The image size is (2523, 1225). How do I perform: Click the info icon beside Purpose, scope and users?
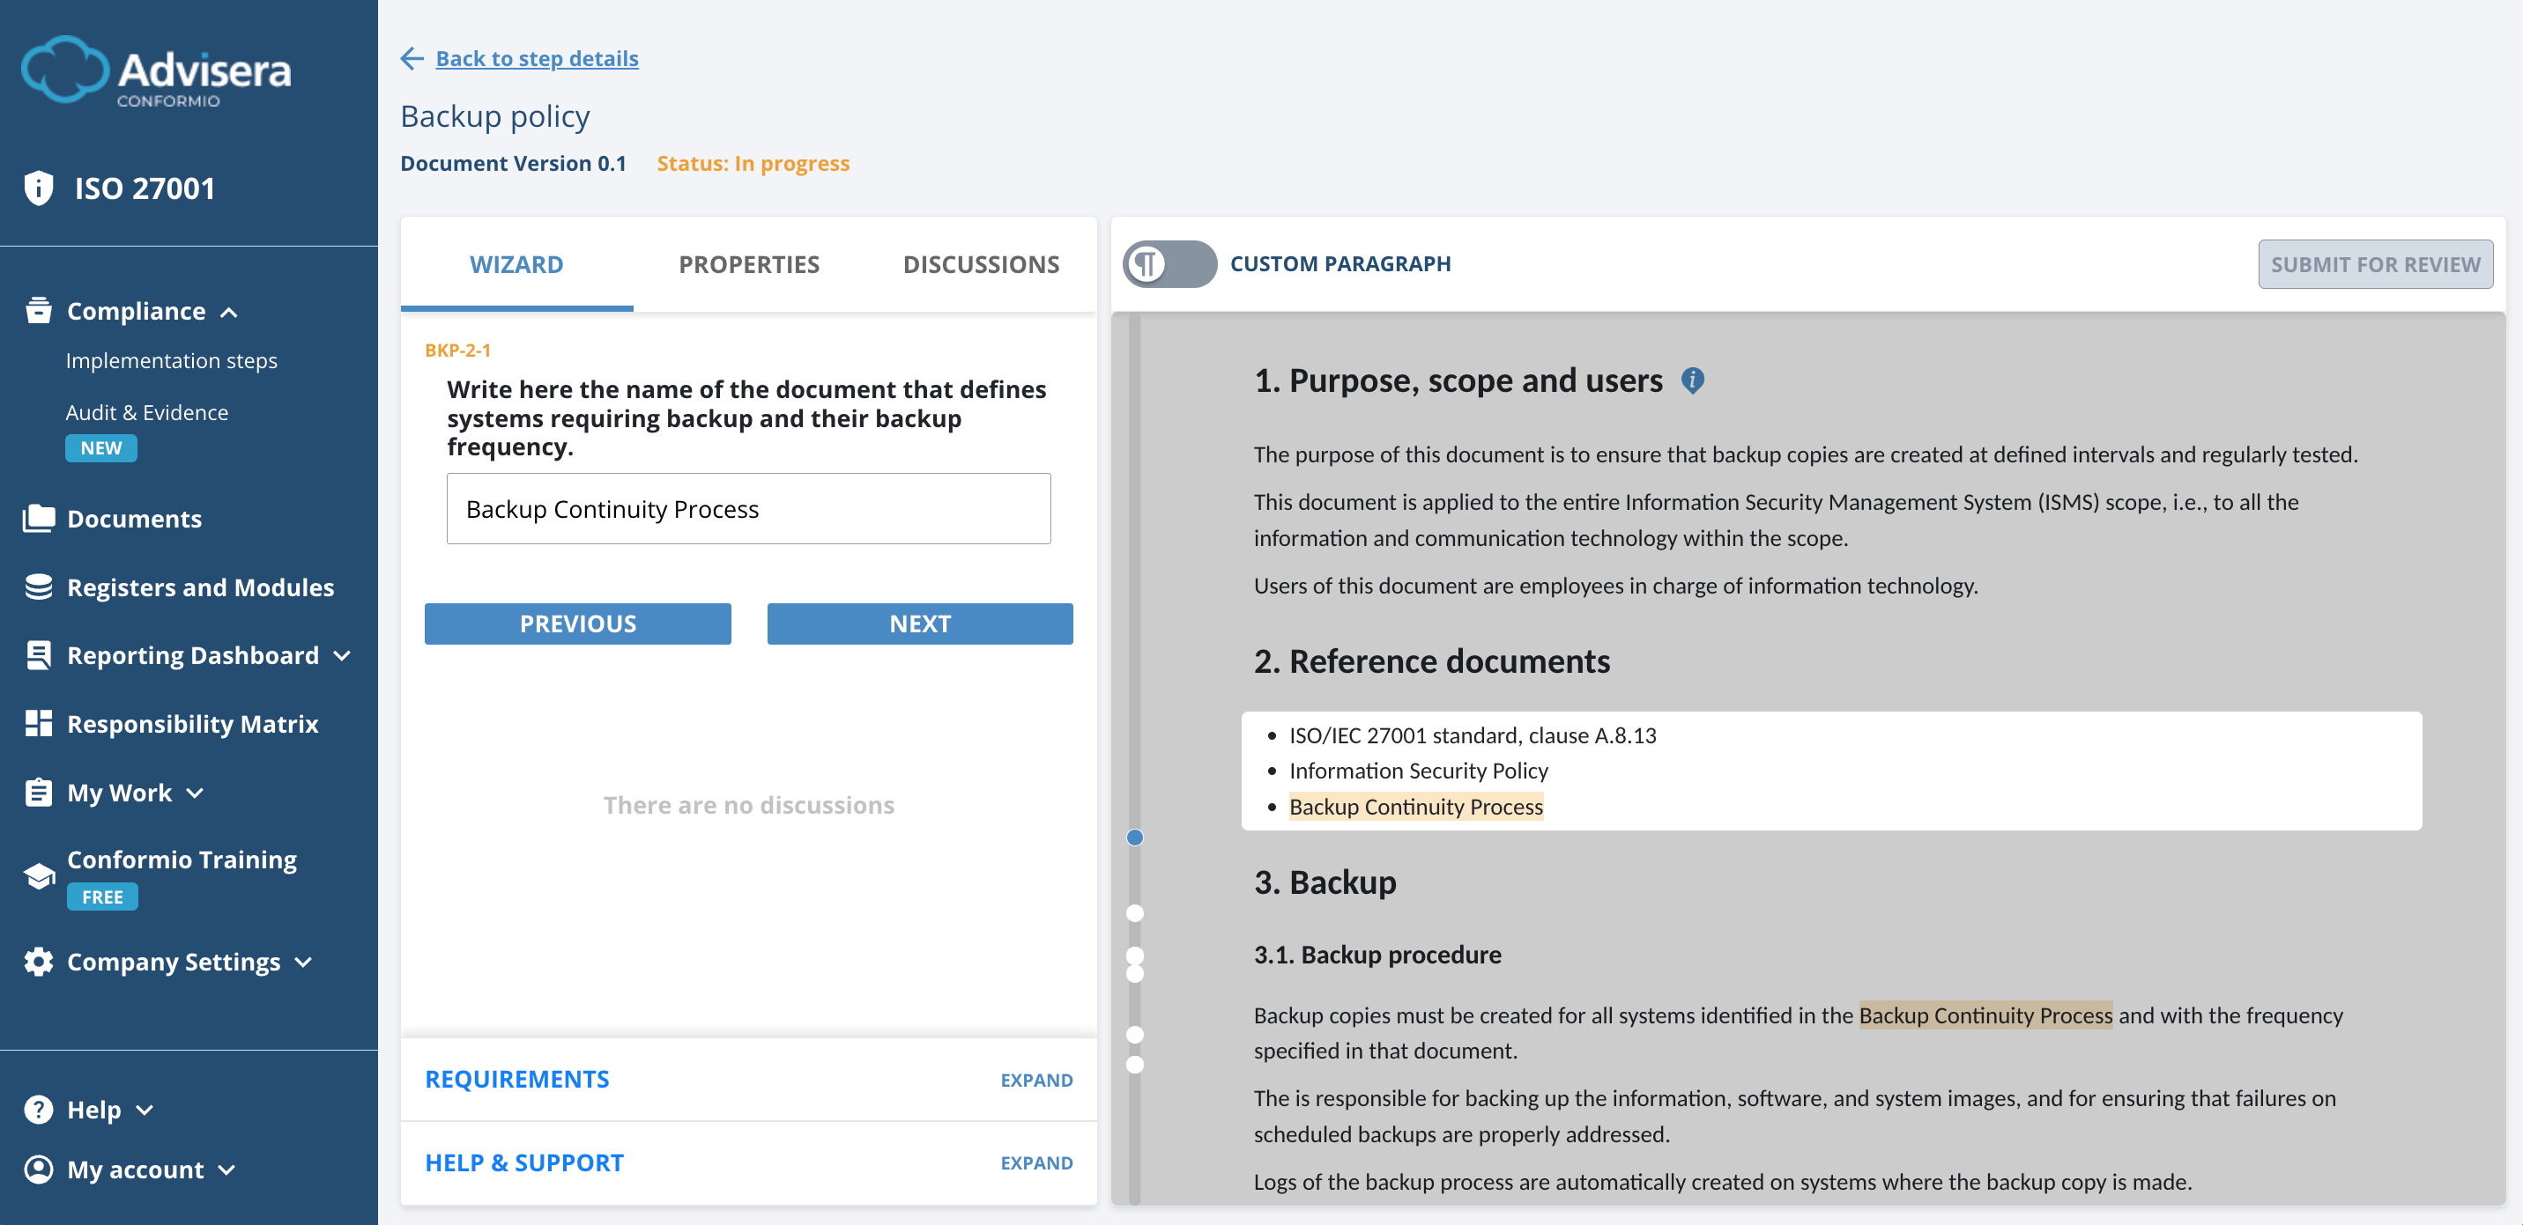(1694, 380)
